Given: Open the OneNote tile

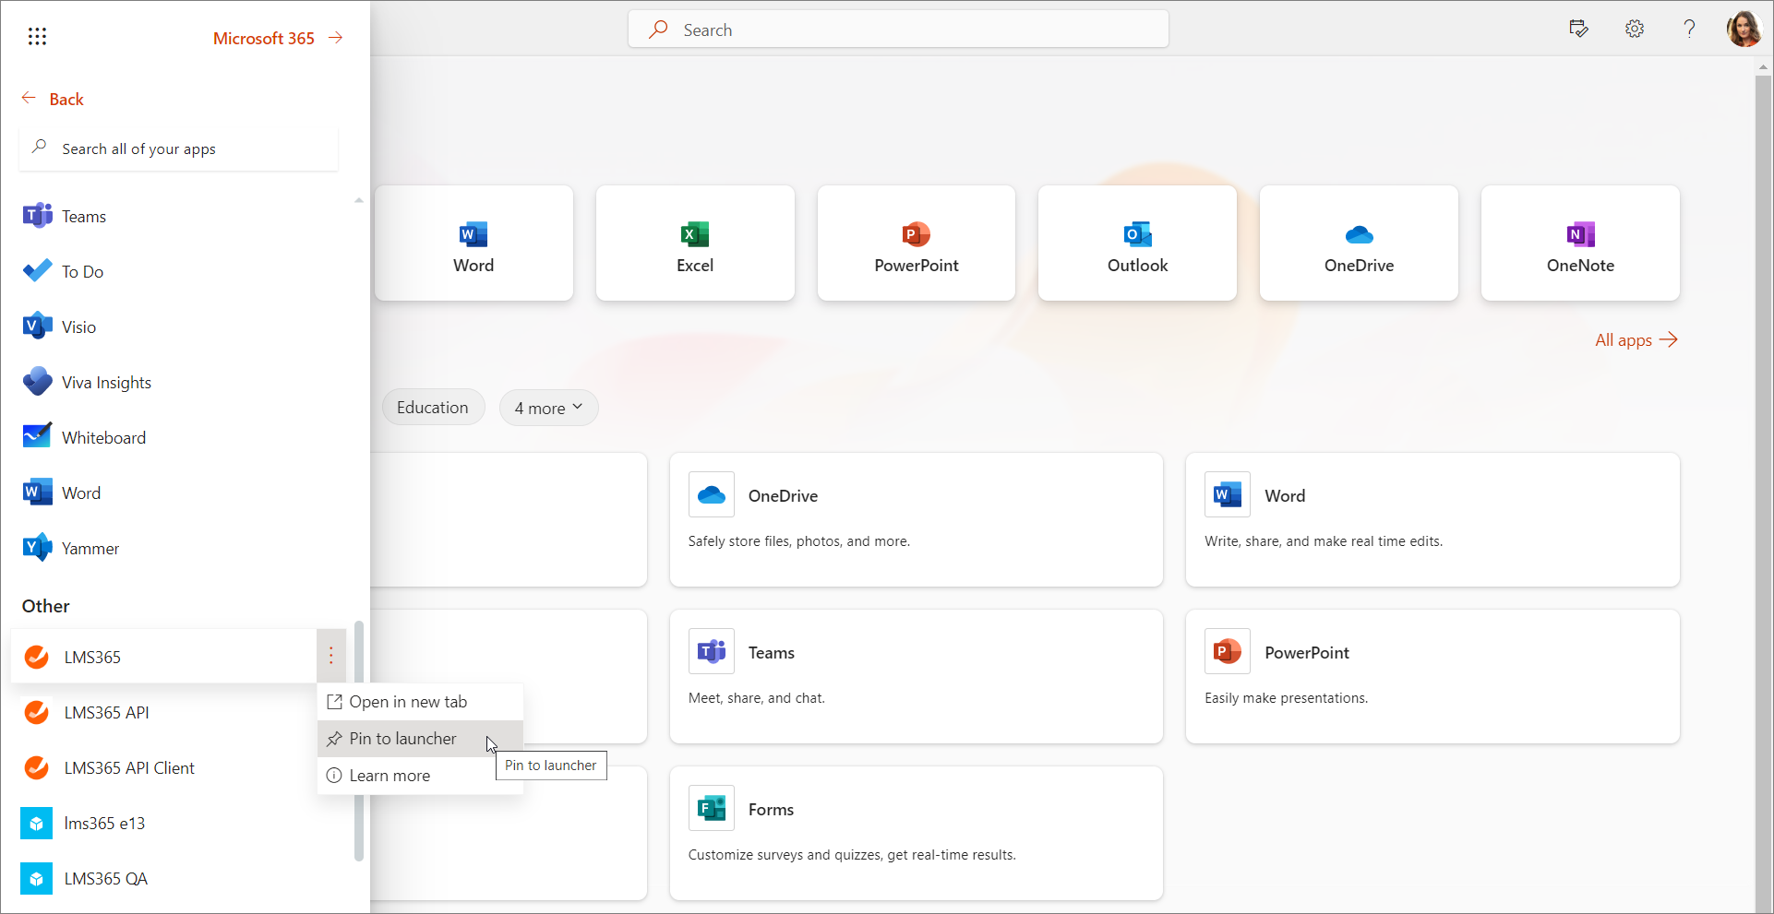Looking at the screenshot, I should [x=1579, y=243].
